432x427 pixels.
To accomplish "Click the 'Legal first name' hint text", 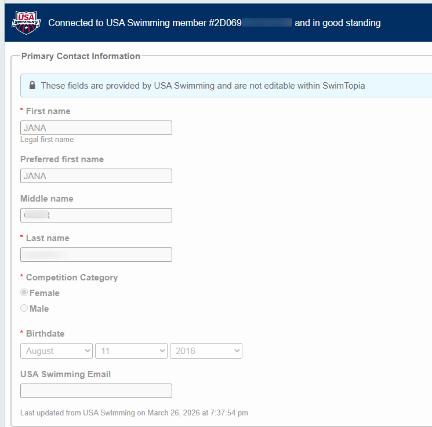I will pos(47,139).
